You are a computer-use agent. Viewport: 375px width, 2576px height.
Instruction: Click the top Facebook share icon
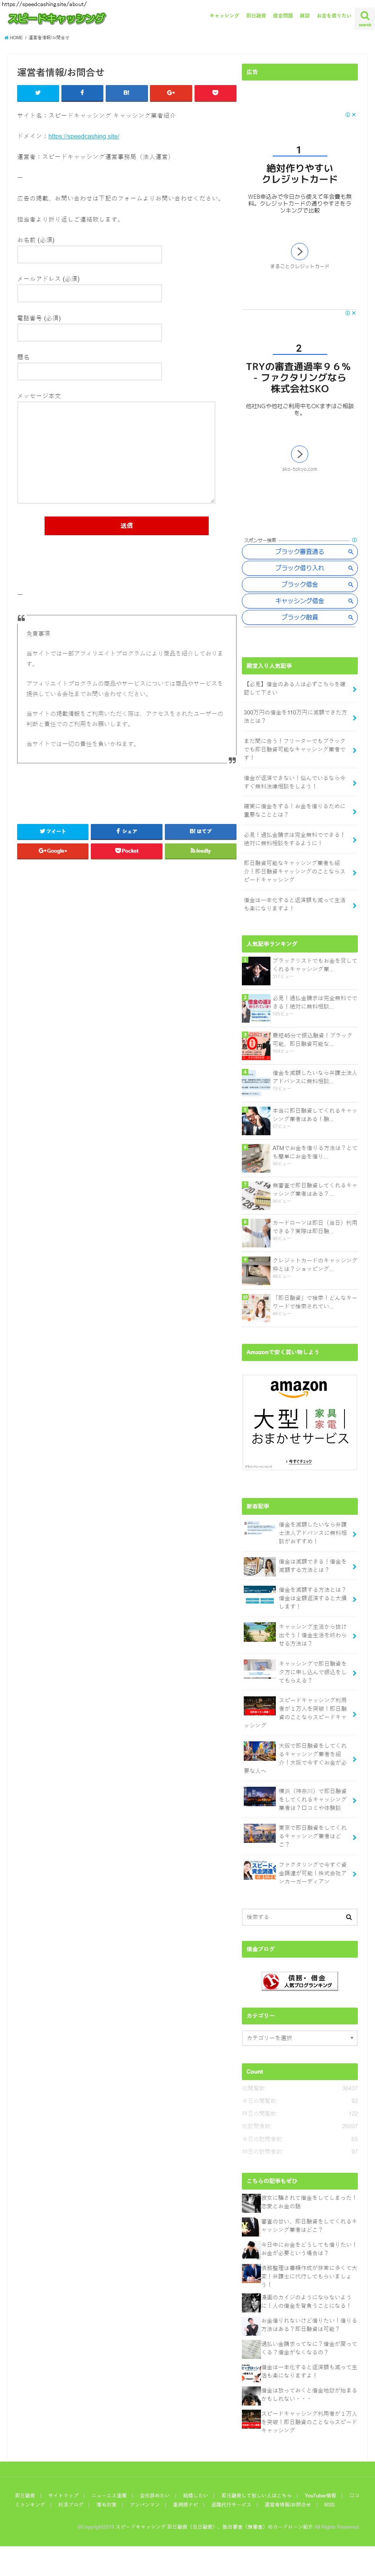[82, 93]
